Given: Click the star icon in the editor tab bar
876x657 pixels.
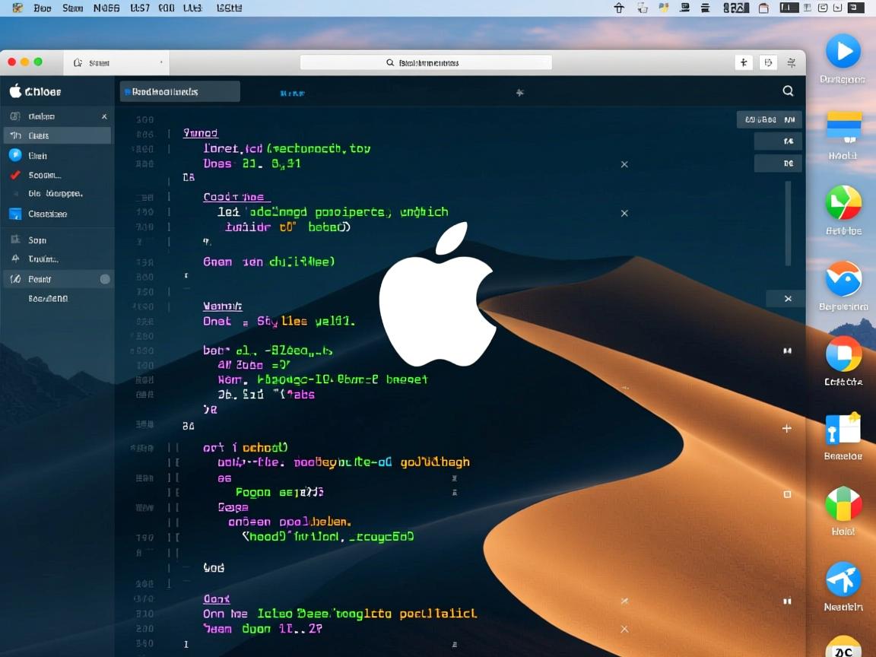Looking at the screenshot, I should click(520, 93).
